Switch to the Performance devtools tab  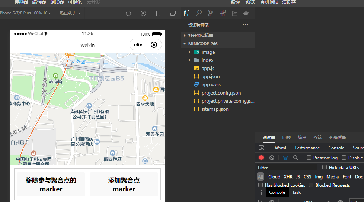pyautogui.click(x=307, y=148)
